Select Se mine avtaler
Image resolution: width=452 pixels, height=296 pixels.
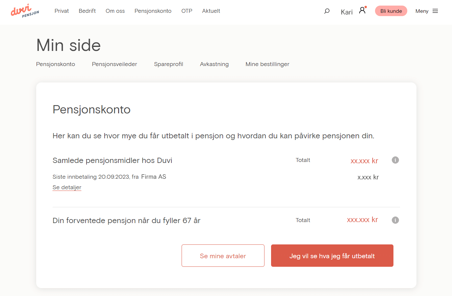223,256
